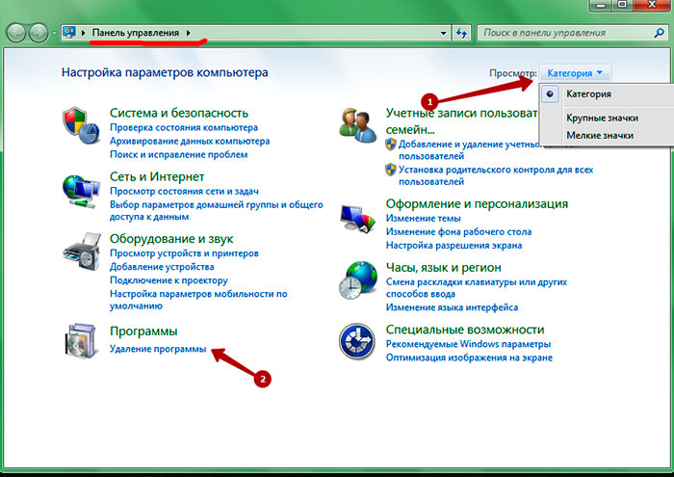Open the Программы category link

pyautogui.click(x=143, y=331)
